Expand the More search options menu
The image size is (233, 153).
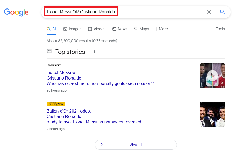[x=162, y=29]
